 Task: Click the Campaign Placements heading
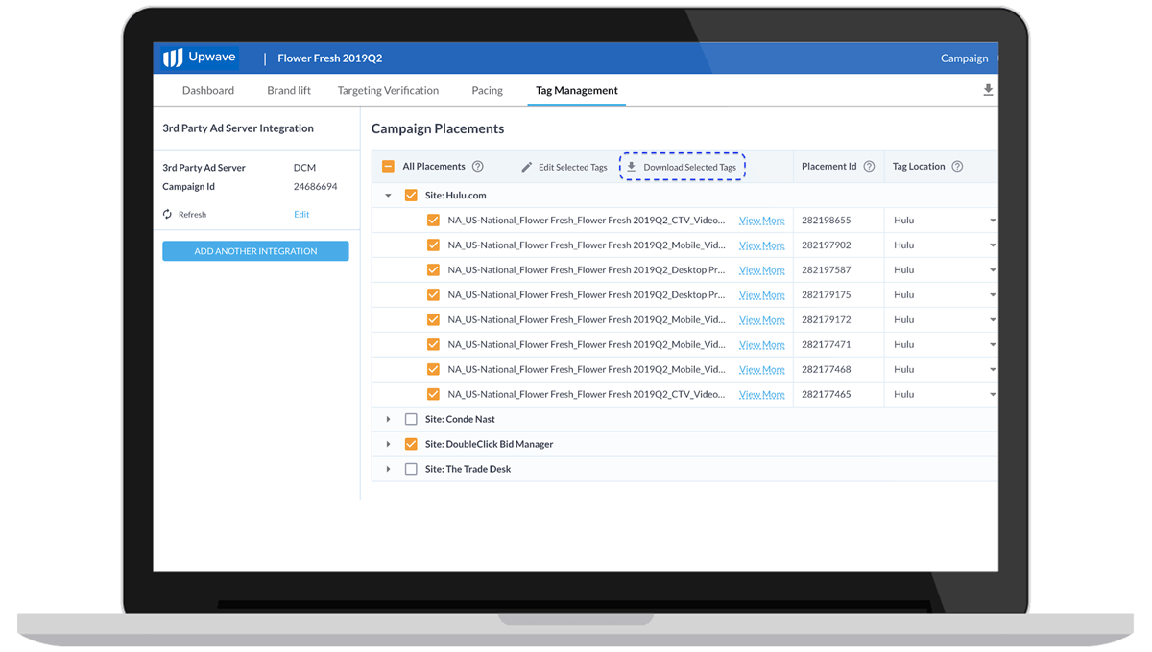(x=438, y=128)
